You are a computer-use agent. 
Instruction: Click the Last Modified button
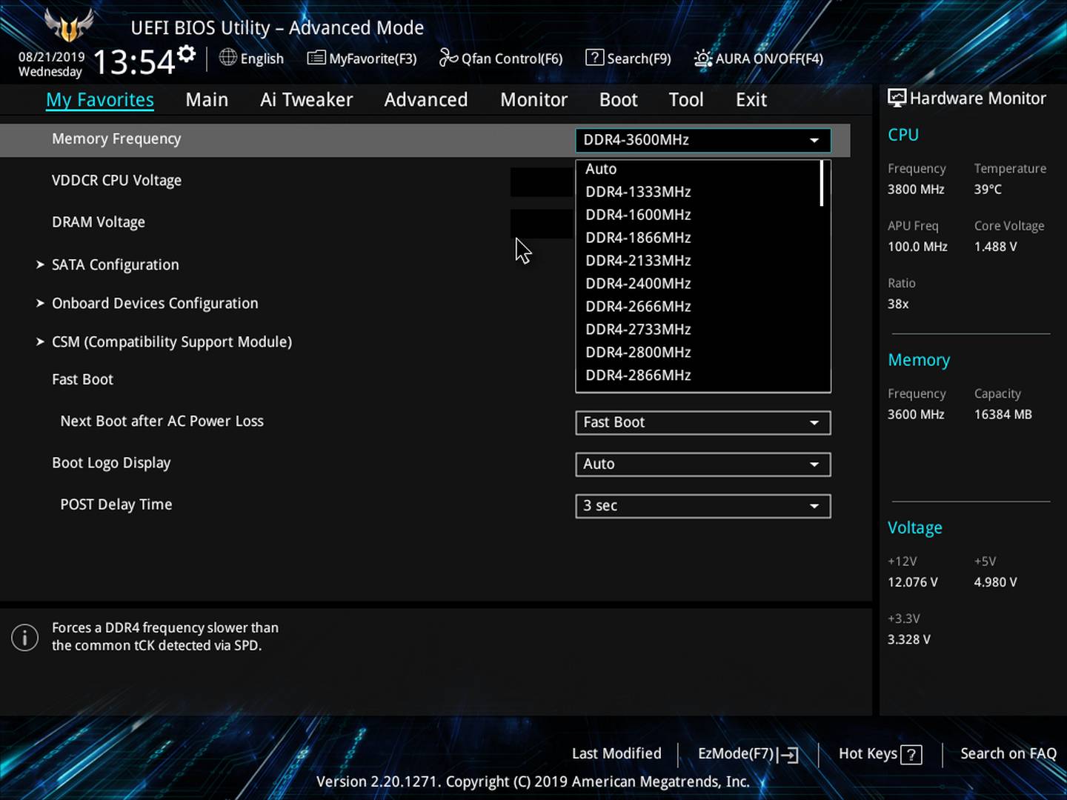pos(616,753)
